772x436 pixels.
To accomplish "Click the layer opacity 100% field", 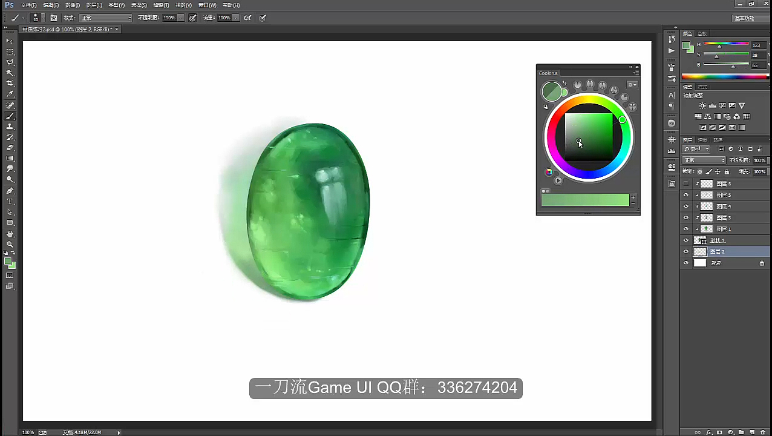I will point(759,160).
